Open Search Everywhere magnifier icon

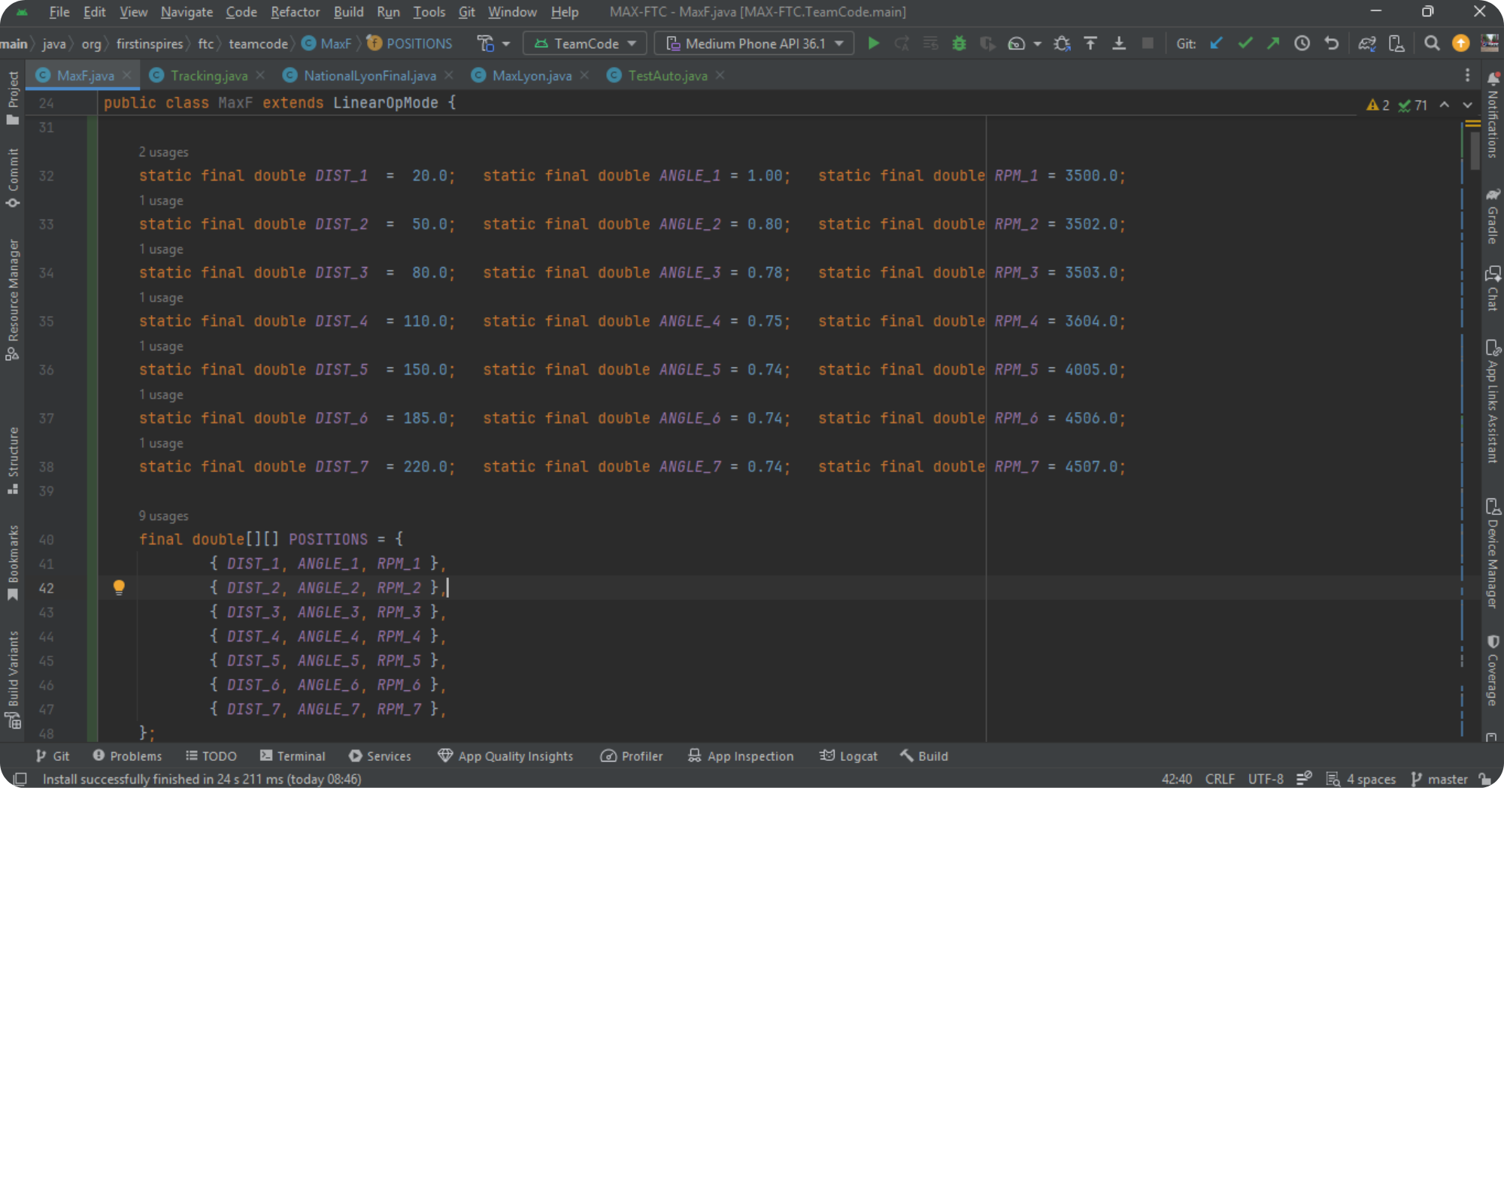(1432, 44)
